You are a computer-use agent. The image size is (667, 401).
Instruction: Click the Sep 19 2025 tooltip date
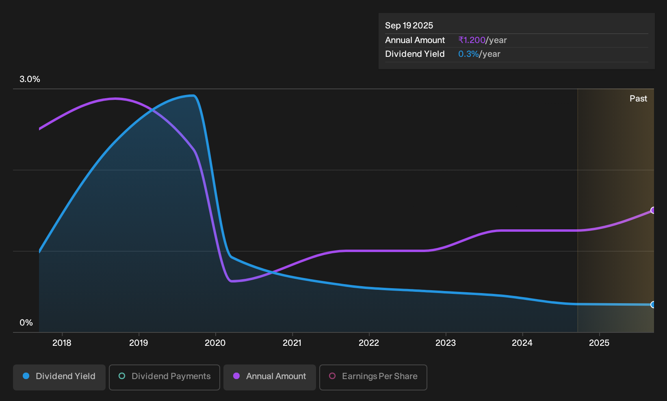409,26
